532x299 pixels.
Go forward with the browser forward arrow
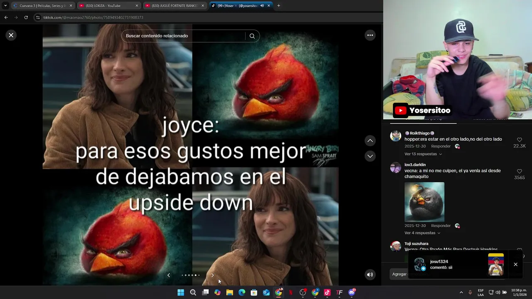pyautogui.click(x=16, y=17)
